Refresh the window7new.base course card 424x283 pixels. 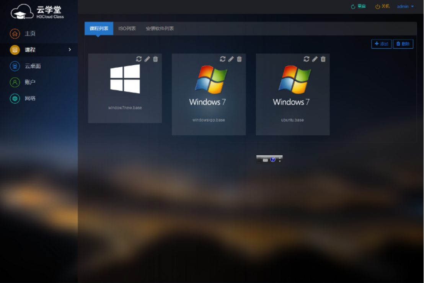139,59
